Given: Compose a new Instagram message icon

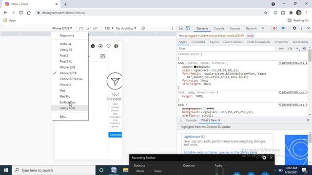Looking at the screenshot, I should [102, 56].
